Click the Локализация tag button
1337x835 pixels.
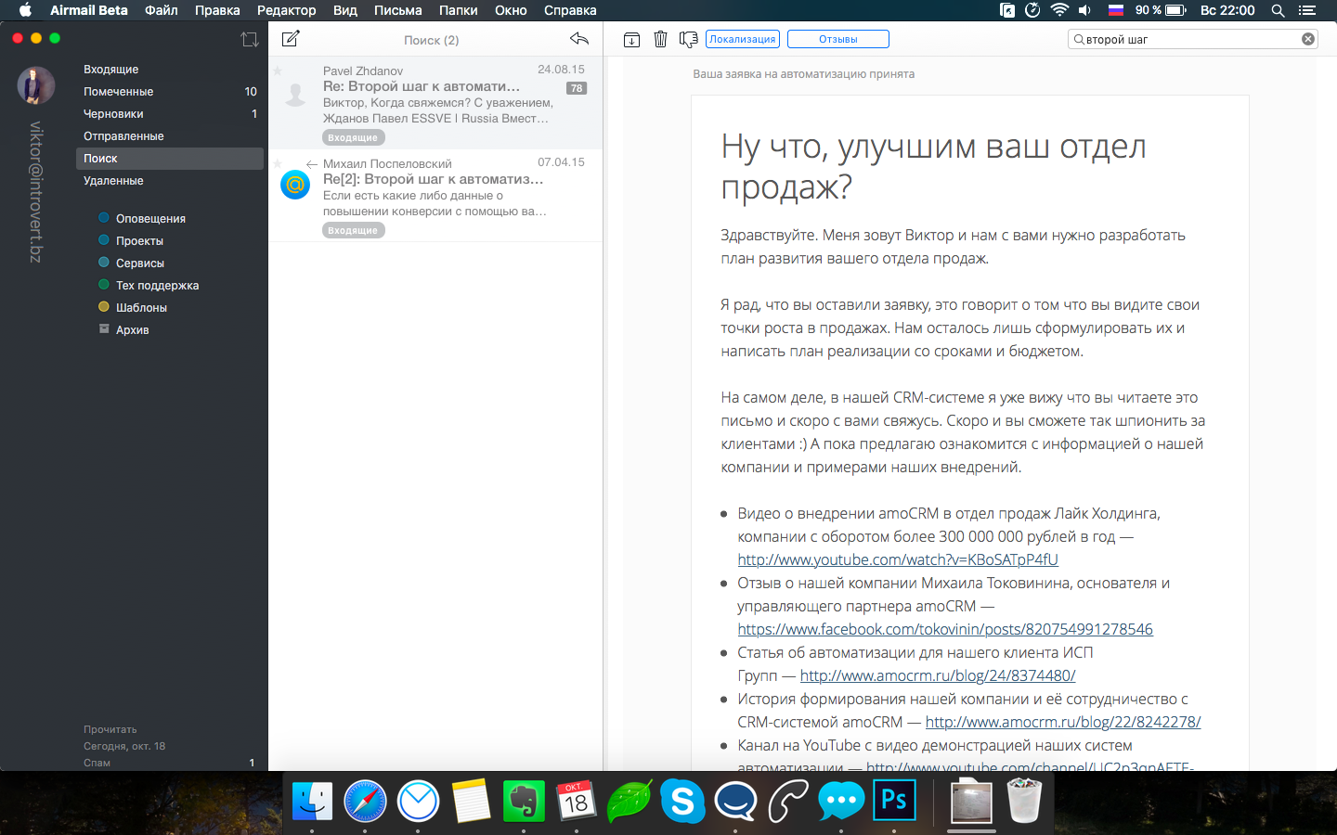tap(743, 39)
